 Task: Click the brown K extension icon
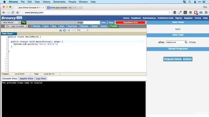(x=185, y=12)
